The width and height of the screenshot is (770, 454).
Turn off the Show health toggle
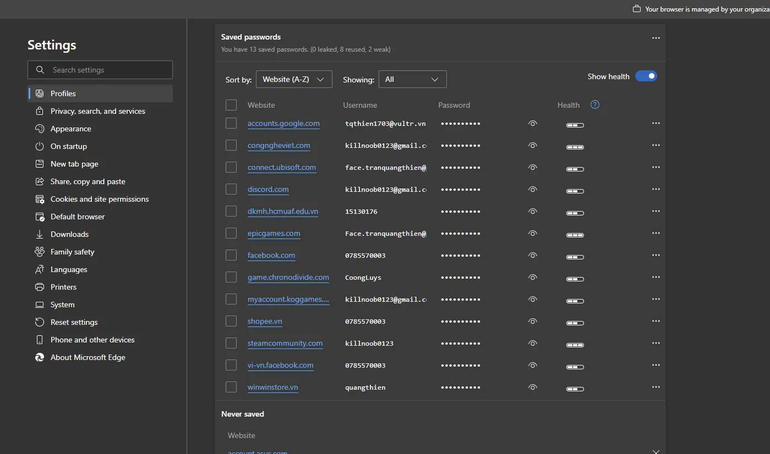pyautogui.click(x=646, y=76)
